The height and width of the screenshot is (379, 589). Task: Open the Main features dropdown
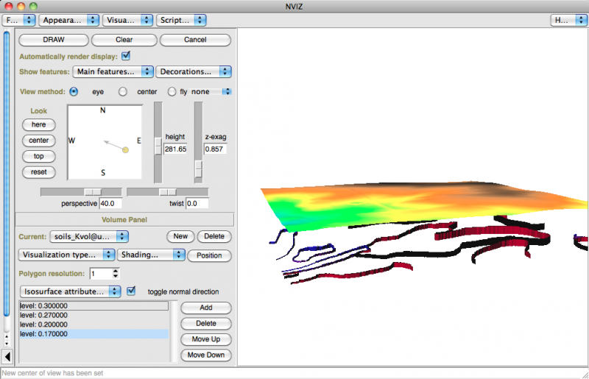click(x=113, y=72)
